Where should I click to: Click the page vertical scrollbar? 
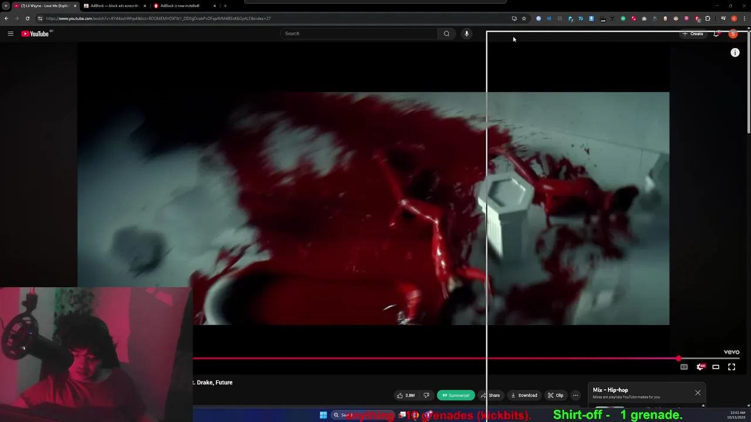[x=749, y=82]
